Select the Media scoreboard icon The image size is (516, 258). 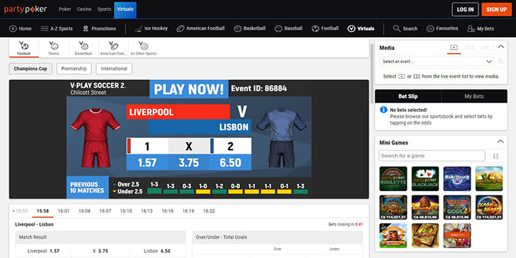470,48
